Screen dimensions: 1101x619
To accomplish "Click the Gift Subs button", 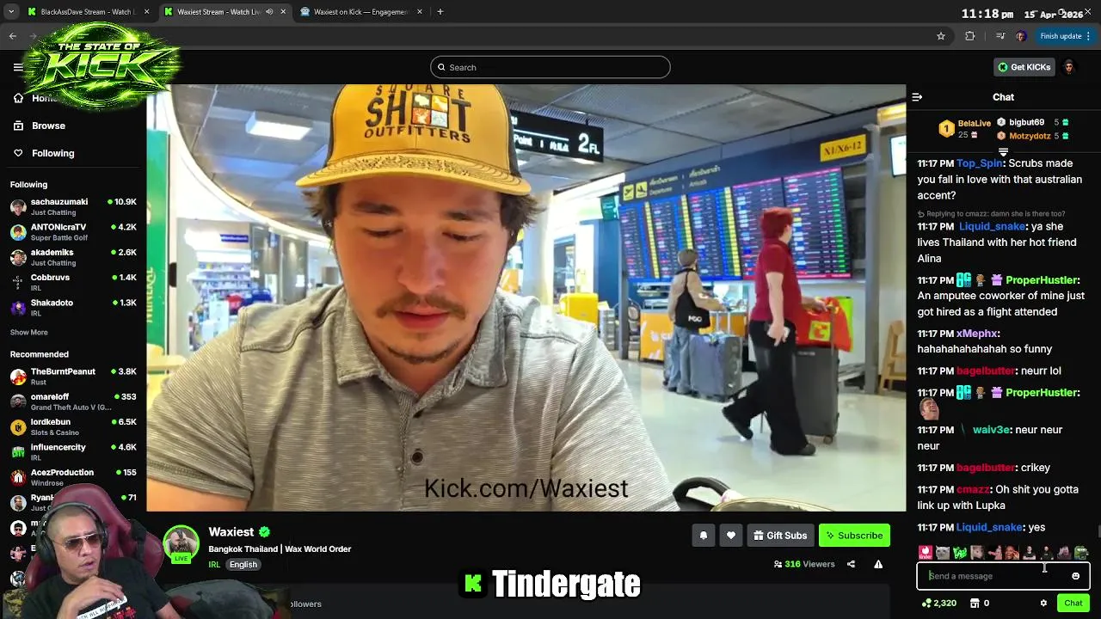I will point(780,536).
